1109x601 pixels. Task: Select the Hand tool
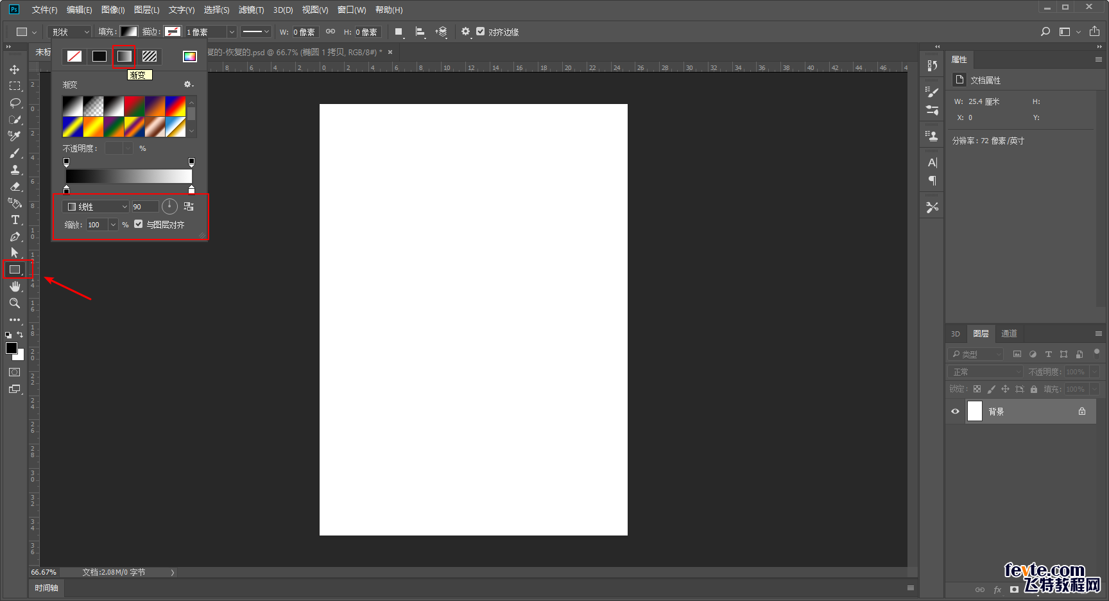coord(14,286)
